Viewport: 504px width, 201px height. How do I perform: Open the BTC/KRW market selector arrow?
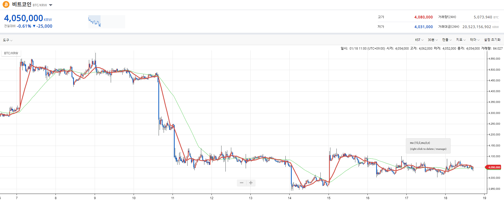(x=51, y=5)
